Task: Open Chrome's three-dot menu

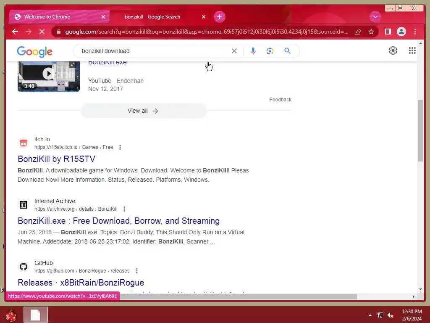Action: click(x=415, y=32)
